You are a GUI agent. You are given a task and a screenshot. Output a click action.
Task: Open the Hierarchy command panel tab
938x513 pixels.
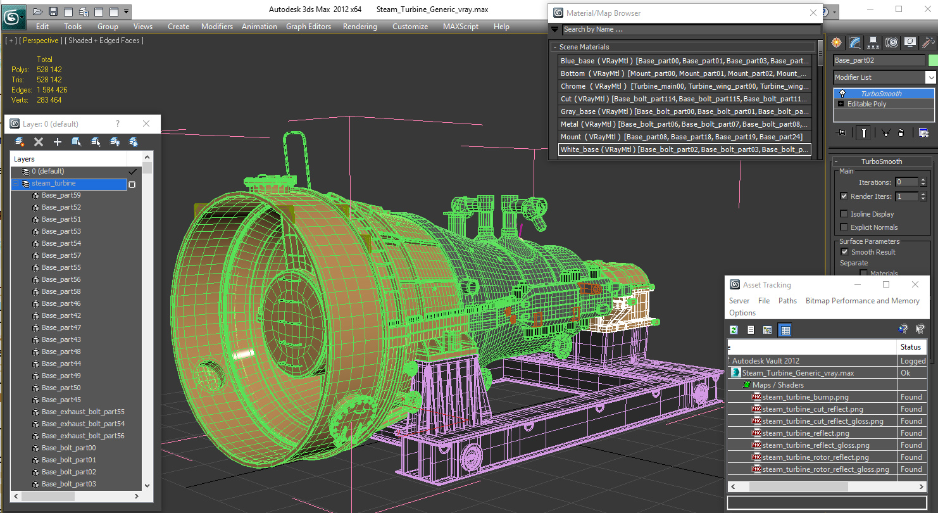pyautogui.click(x=873, y=42)
